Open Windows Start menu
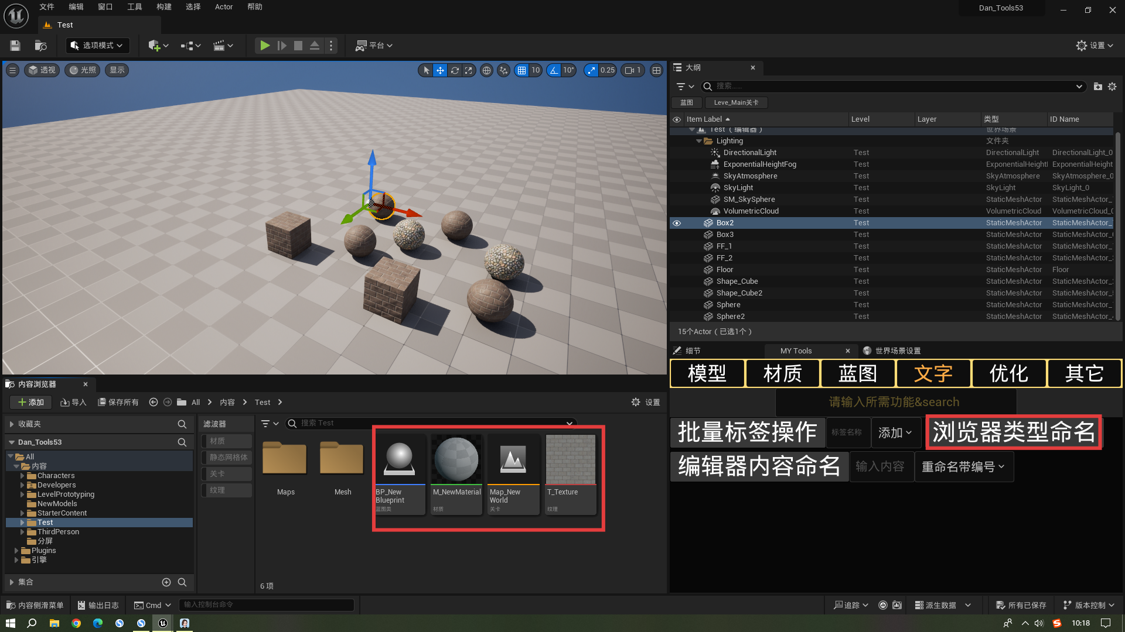1125x632 pixels. click(11, 623)
